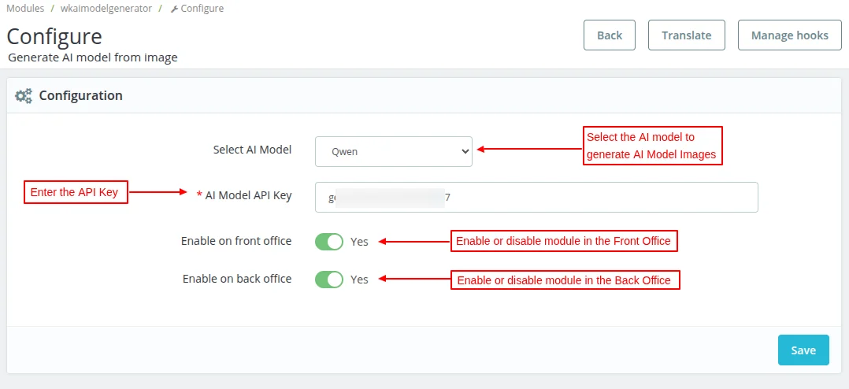Toggle the Enable on front office switch
849x389 pixels.
click(329, 242)
